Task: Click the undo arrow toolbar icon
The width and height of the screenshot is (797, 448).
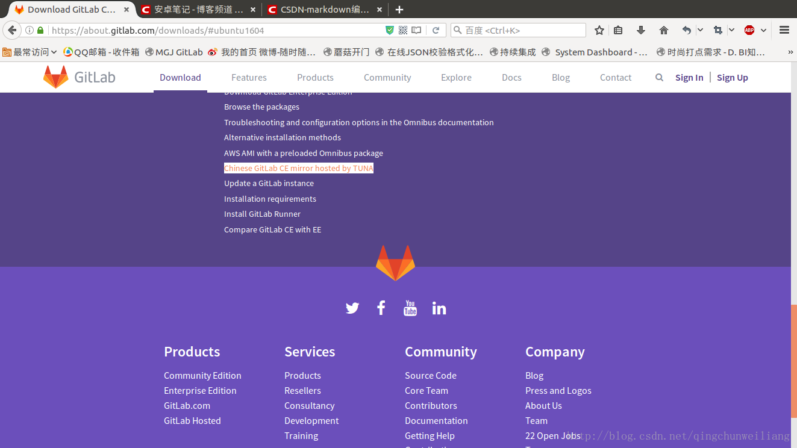Action: (687, 30)
